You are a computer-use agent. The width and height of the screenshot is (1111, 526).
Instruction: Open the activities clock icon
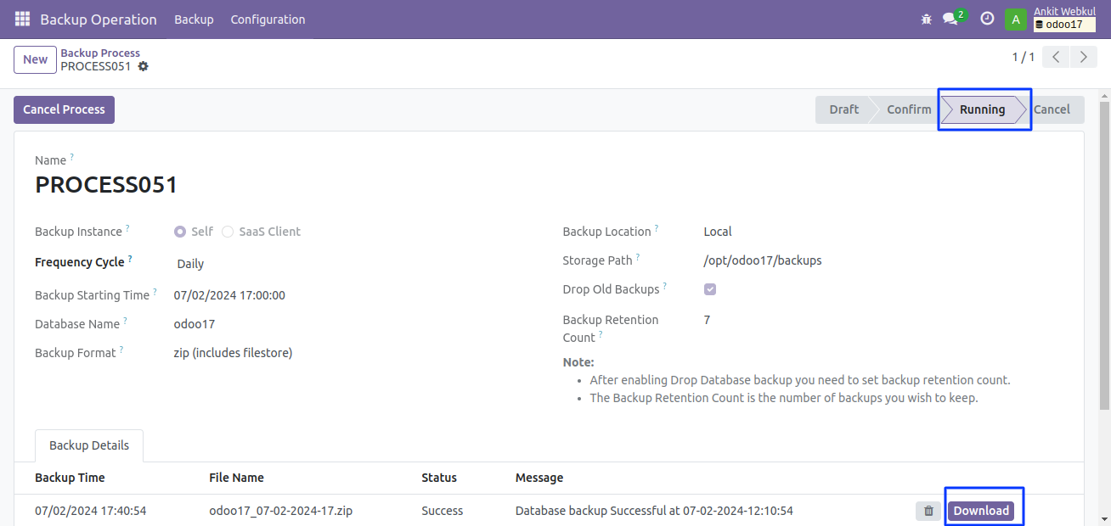[x=987, y=19]
